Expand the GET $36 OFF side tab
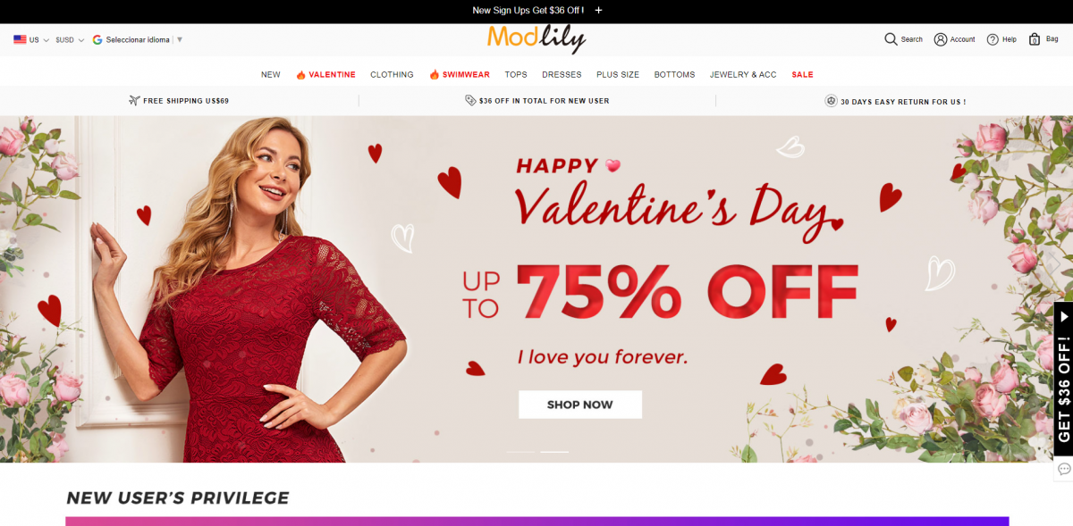Viewport: 1073px width, 526px height. coord(1063,379)
